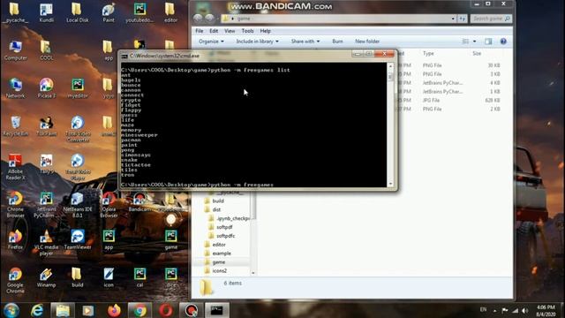Click New folder in Explorer toolbar

367,42
